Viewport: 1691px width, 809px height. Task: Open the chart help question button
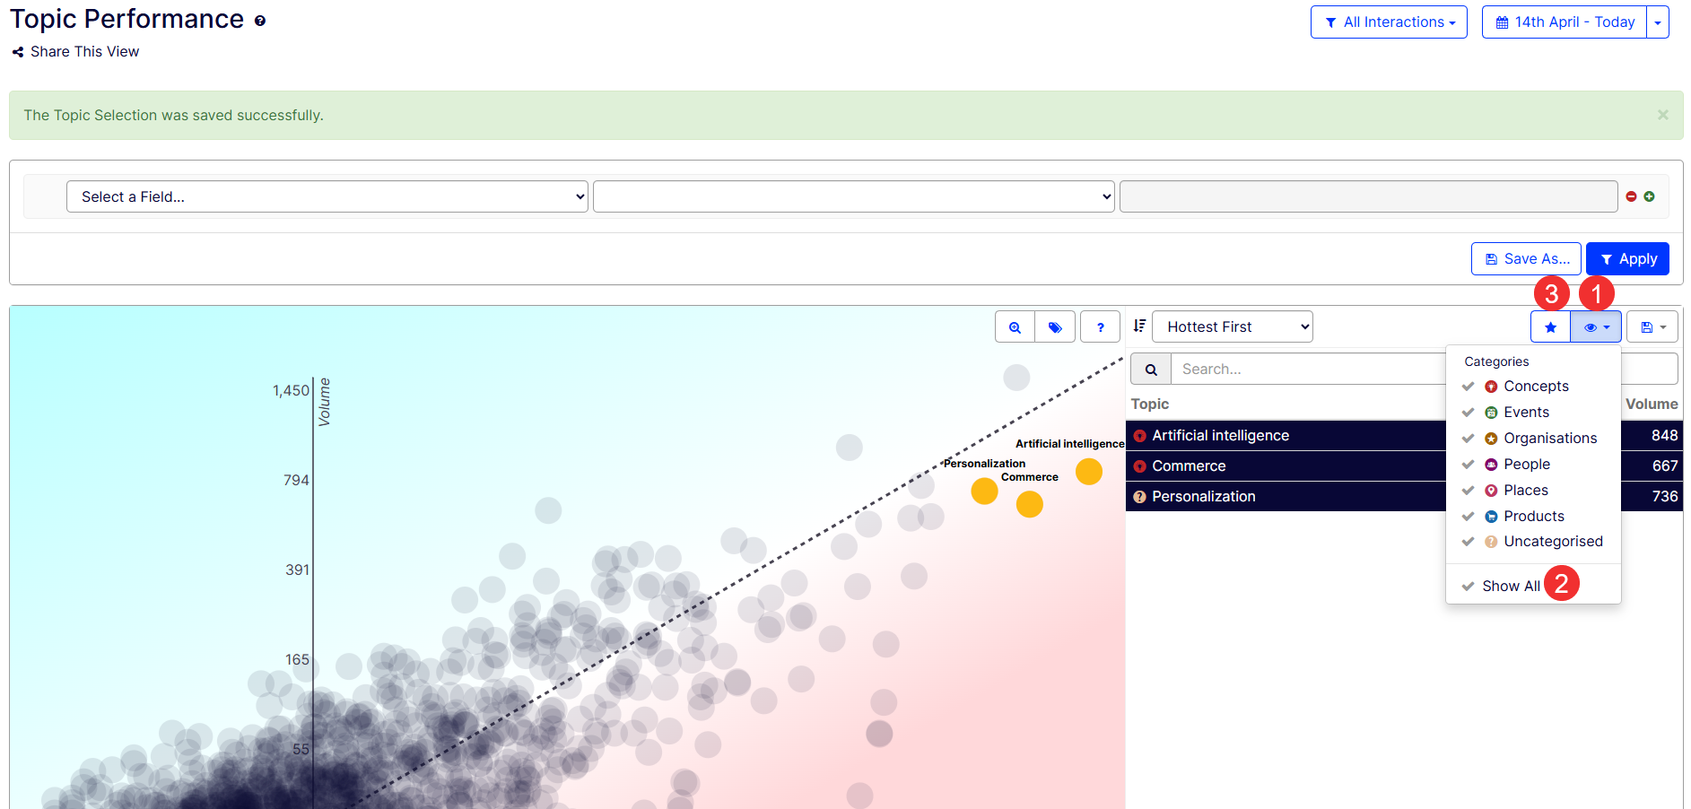(1100, 327)
